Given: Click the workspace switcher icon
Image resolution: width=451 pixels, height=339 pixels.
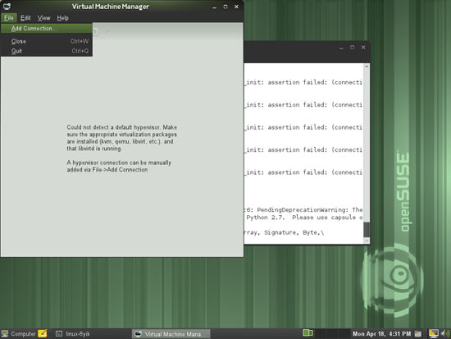Looking at the screenshot, I should [x=307, y=333].
